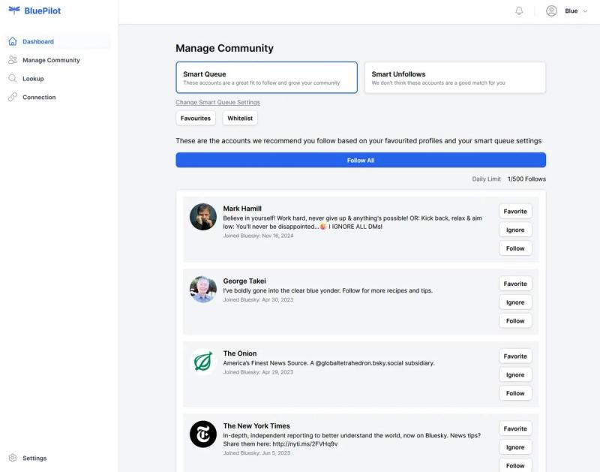The height and width of the screenshot is (472, 600).
Task: Ignore The Onion account
Action: pos(515,374)
